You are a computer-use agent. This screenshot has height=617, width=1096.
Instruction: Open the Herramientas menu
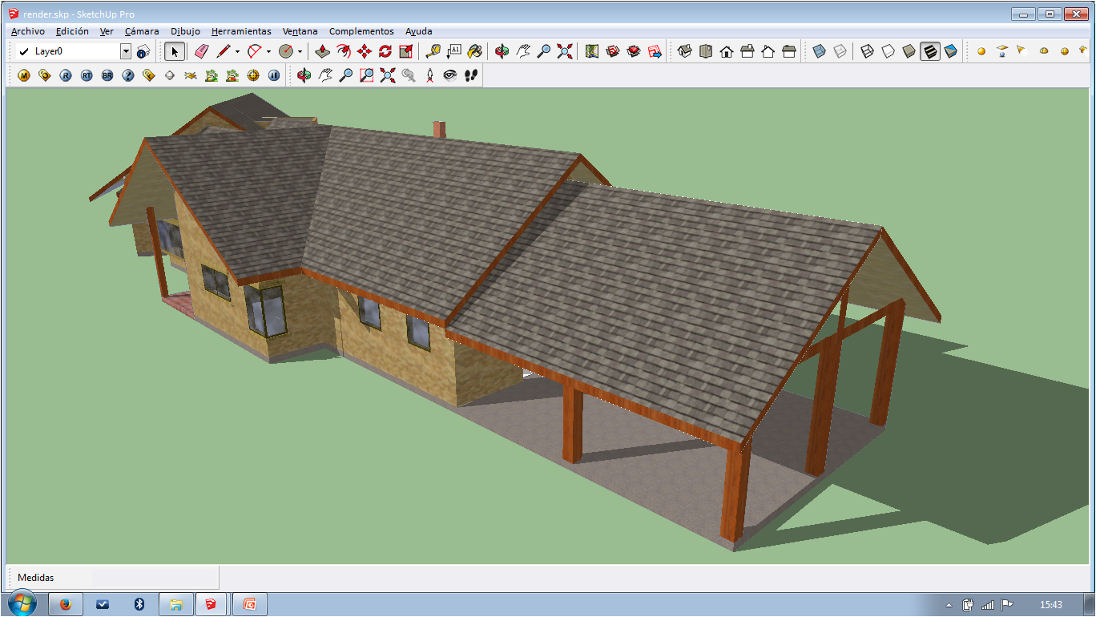[241, 31]
